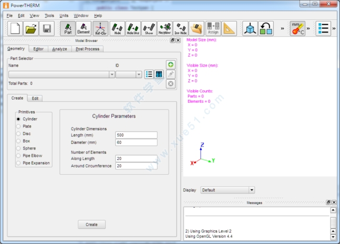Click the Length (mm) field
340x244 pixels.
click(136, 135)
